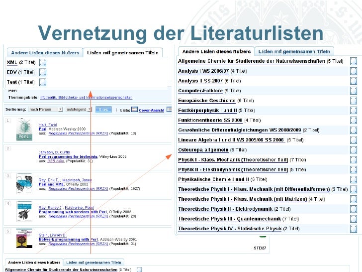The image size is (362, 272).
Task: Open bottom 'Allgemeine Chemie für Studierende' link
Action: (x=61, y=270)
